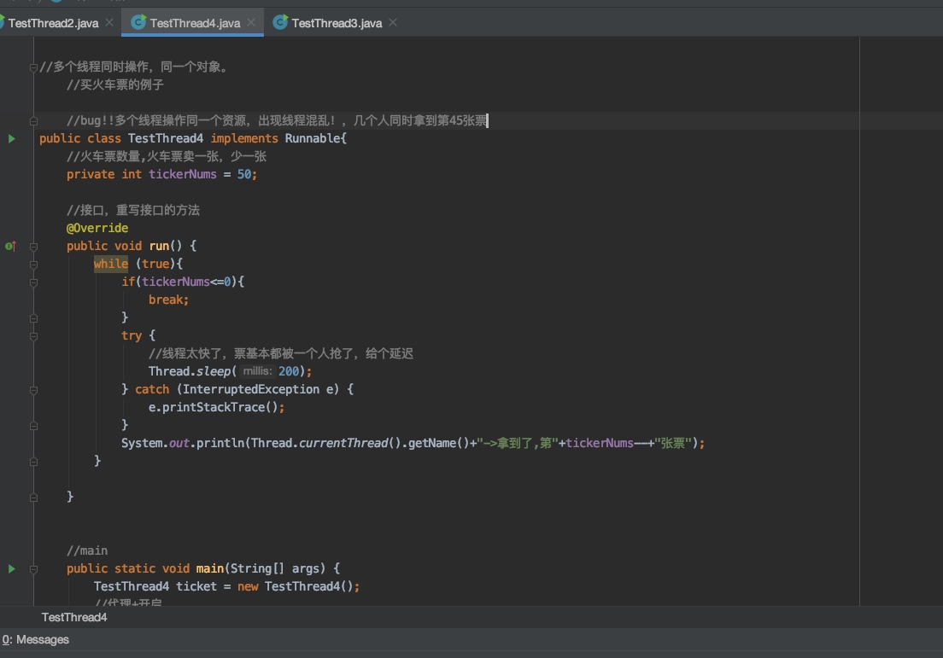This screenshot has height=658, width=943.
Task: Close the TestThread4.java tab
Action: pos(251,22)
